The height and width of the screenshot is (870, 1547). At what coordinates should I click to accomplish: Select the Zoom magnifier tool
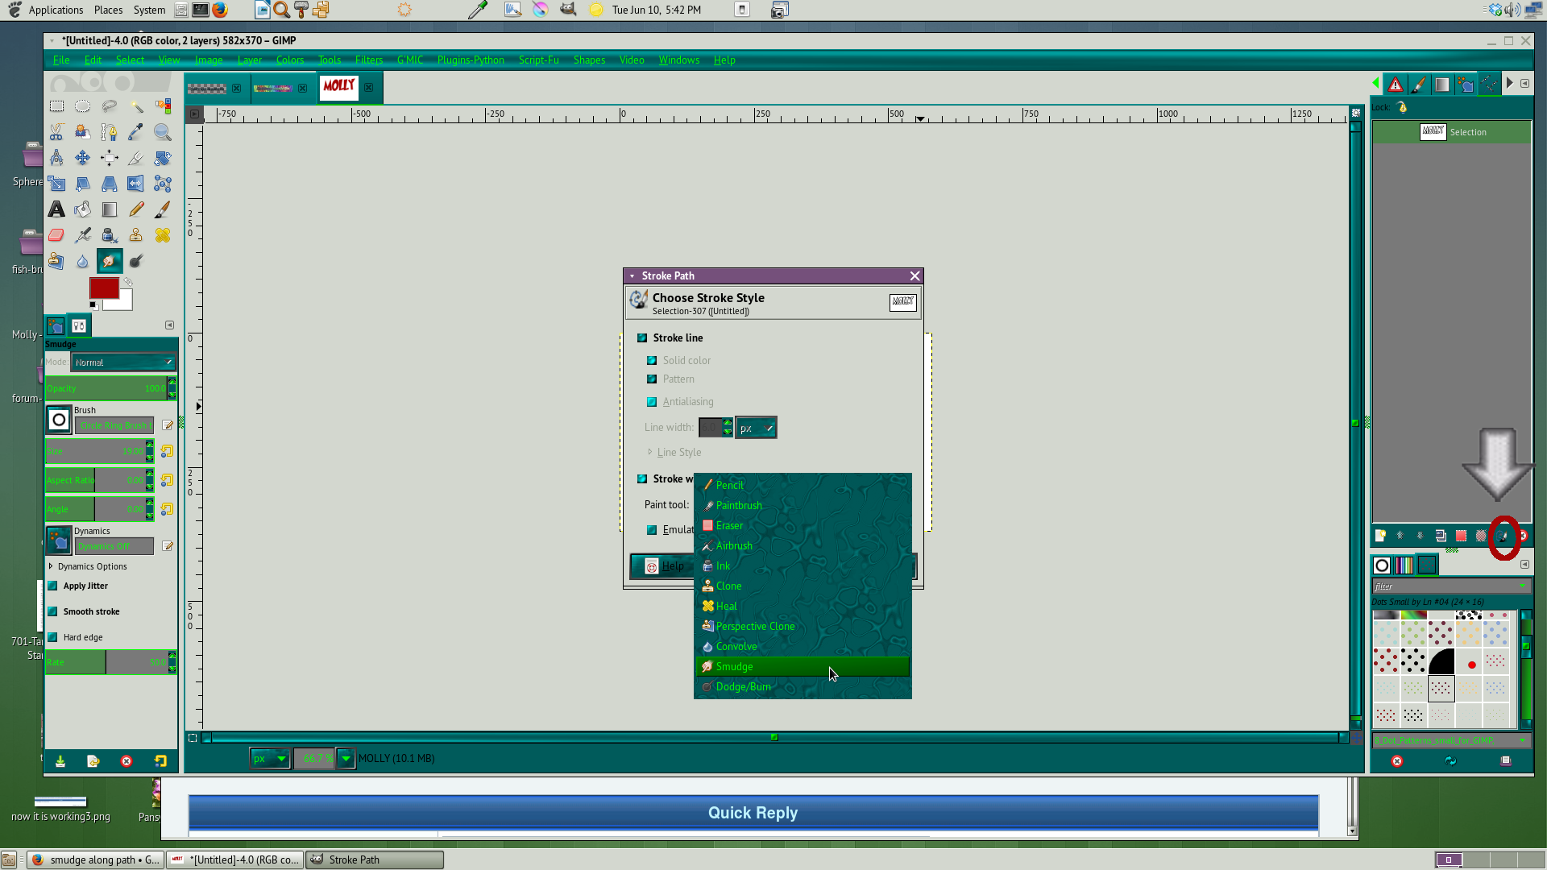pyautogui.click(x=163, y=132)
